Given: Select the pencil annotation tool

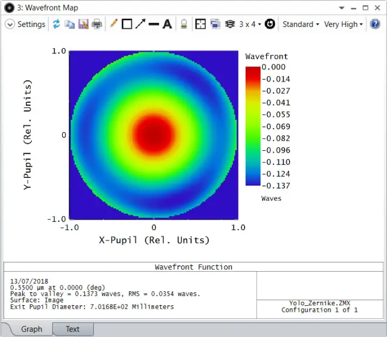Looking at the screenshot, I should [x=113, y=24].
